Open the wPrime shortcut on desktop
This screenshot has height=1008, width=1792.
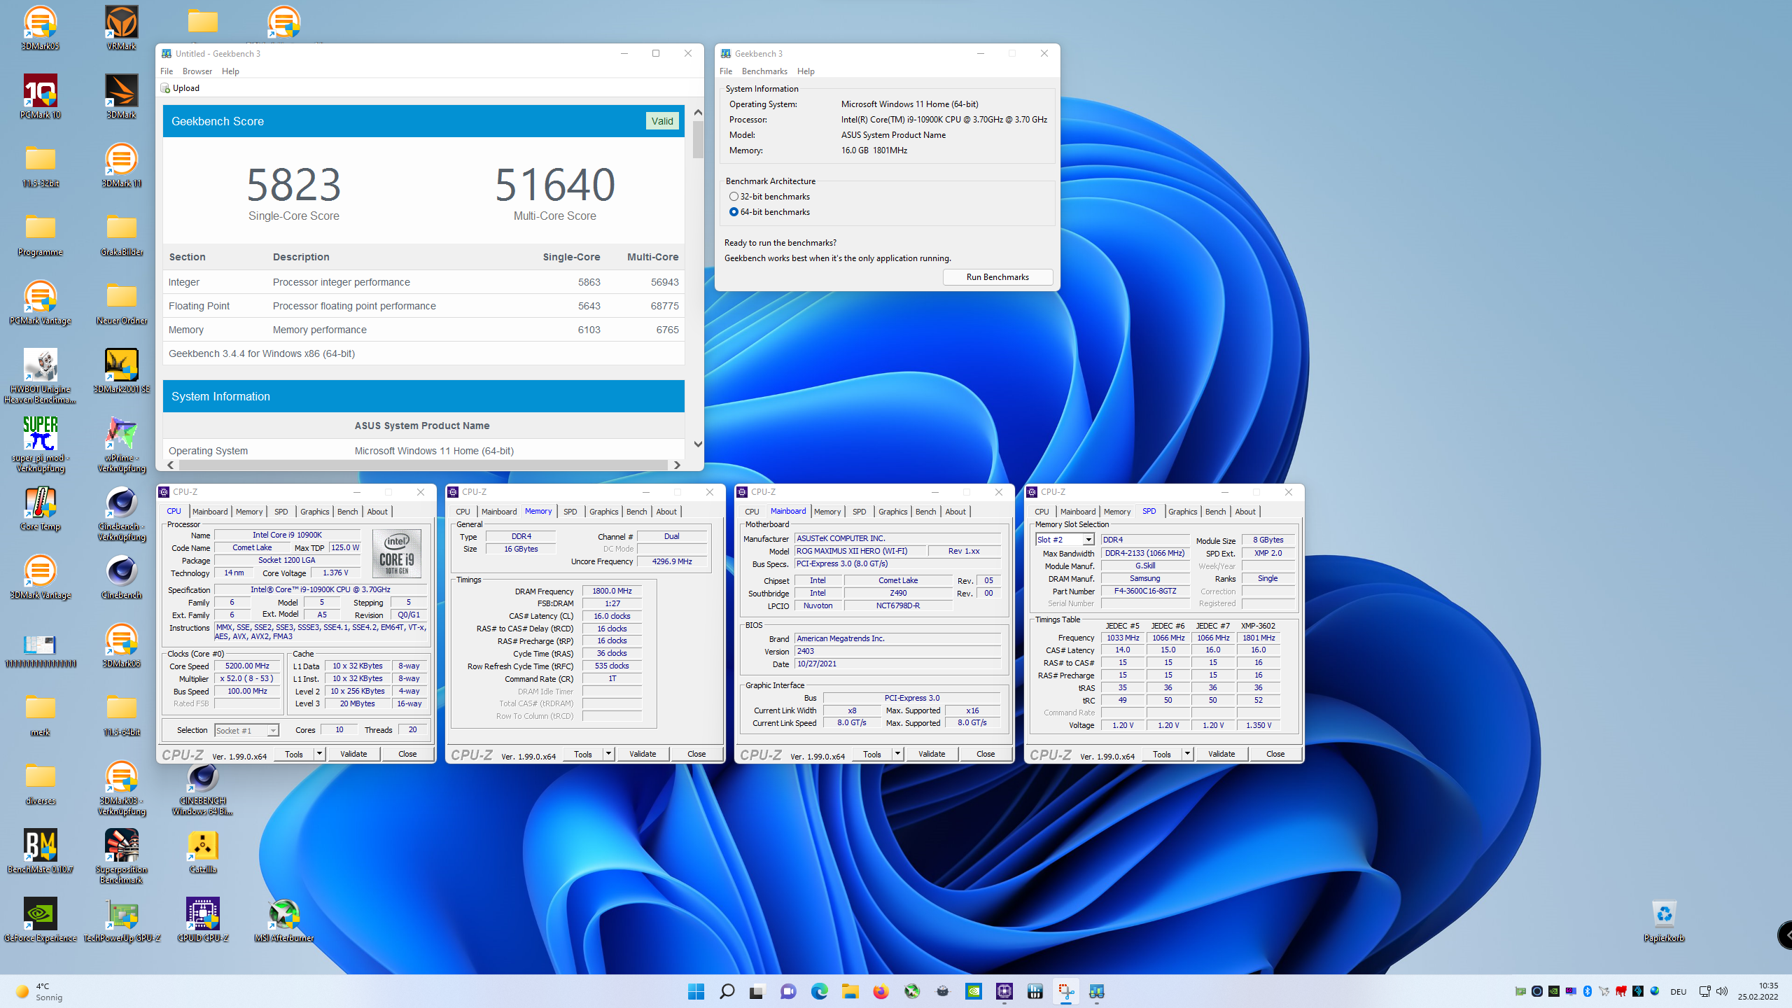tap(121, 444)
